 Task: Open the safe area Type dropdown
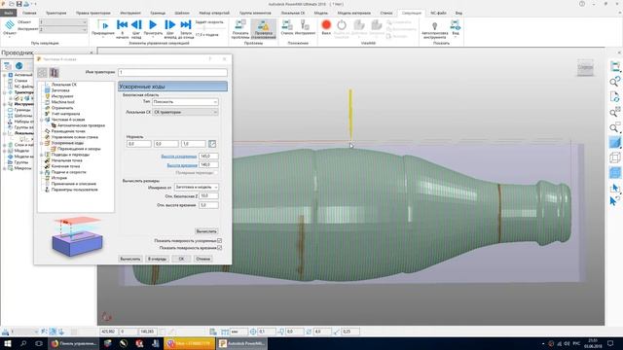click(x=185, y=102)
